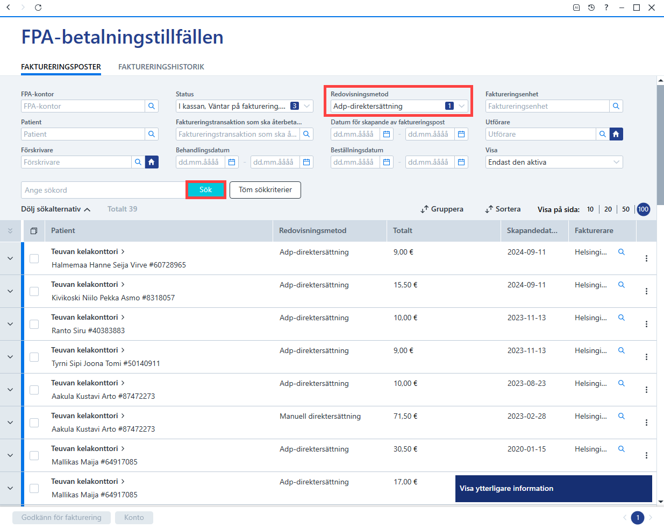Show 50 items per page
Image resolution: width=664 pixels, height=528 pixels.
(626, 209)
